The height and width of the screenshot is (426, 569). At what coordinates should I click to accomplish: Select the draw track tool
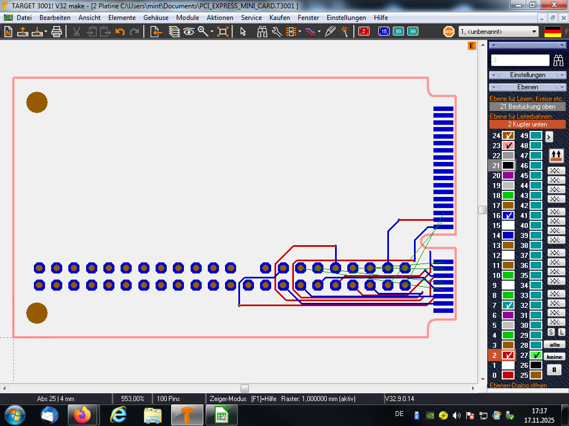(310, 32)
